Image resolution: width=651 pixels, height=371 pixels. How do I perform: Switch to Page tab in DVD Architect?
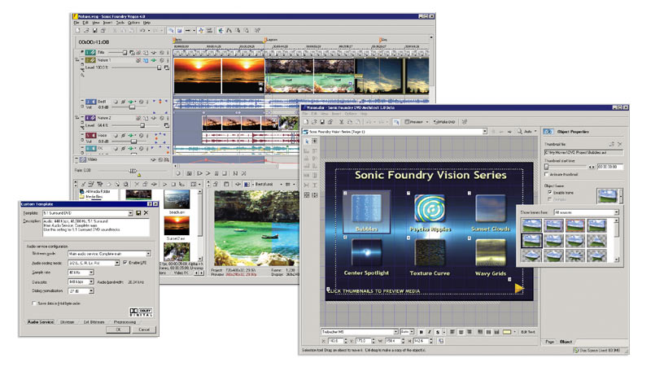click(x=550, y=342)
